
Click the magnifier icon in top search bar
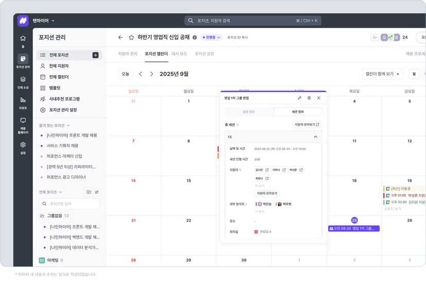pos(191,21)
